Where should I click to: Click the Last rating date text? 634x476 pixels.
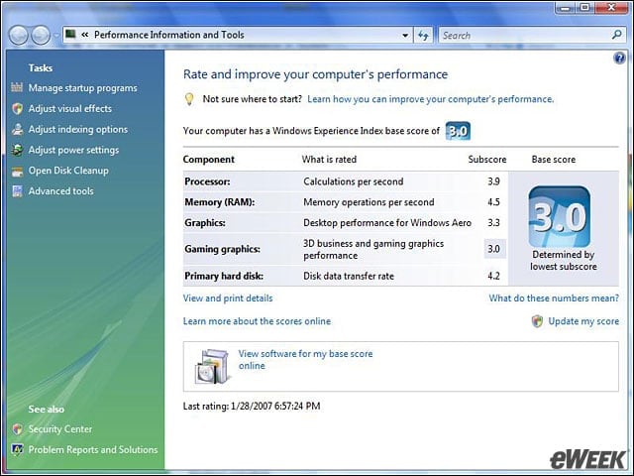click(252, 406)
